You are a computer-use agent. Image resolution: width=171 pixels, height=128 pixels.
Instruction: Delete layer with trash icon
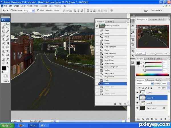point(165,119)
